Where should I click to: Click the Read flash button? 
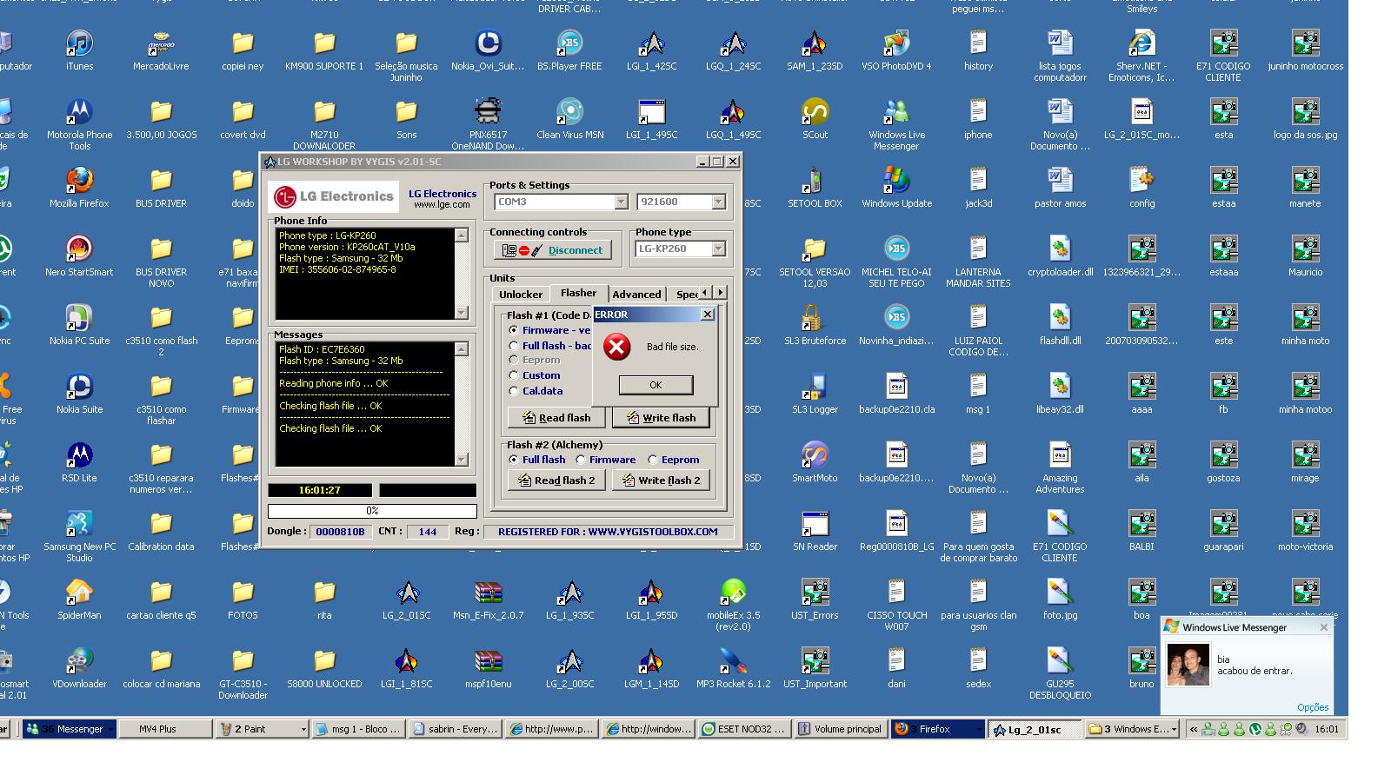tap(556, 418)
